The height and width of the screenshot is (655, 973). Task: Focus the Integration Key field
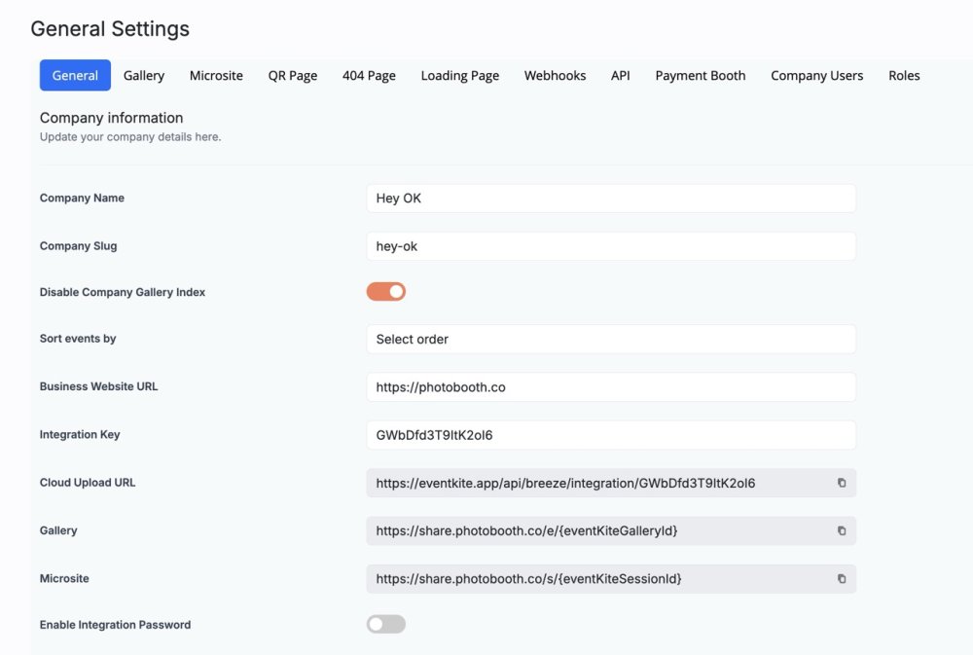(x=611, y=435)
